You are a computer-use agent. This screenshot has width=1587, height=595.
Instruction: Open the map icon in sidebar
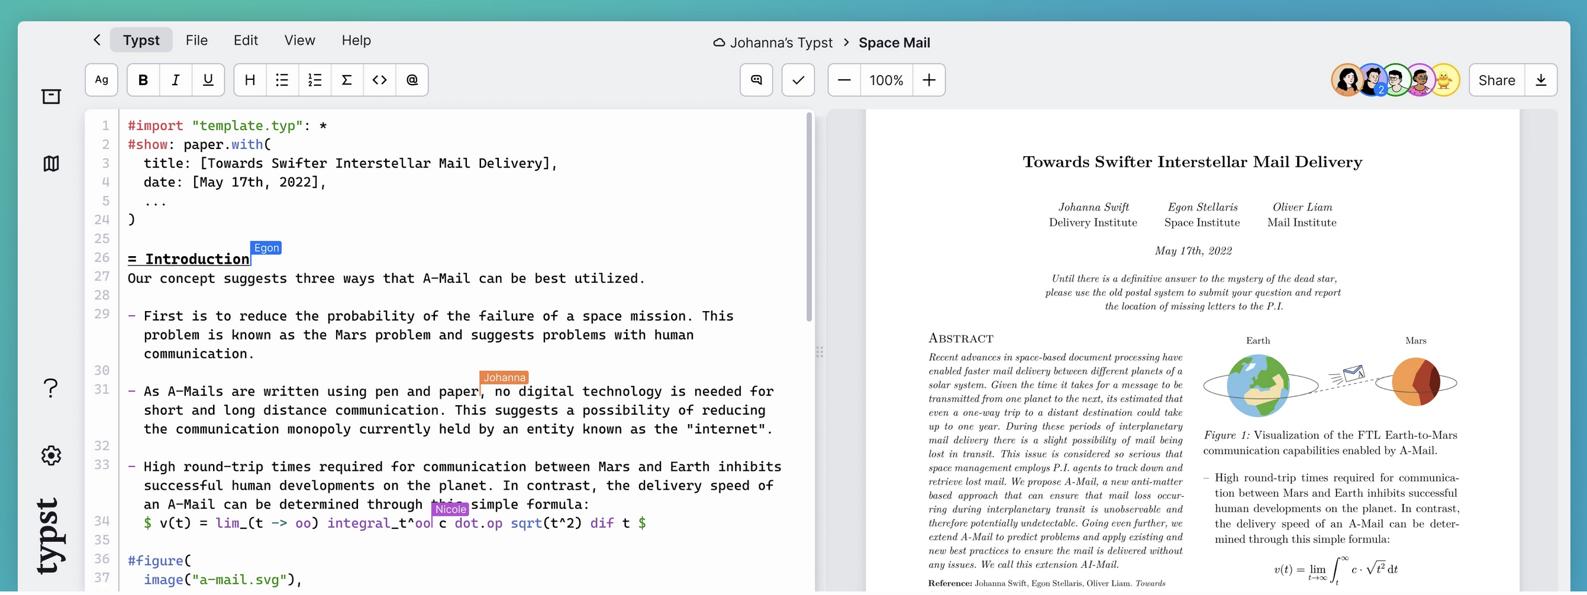coord(51,164)
